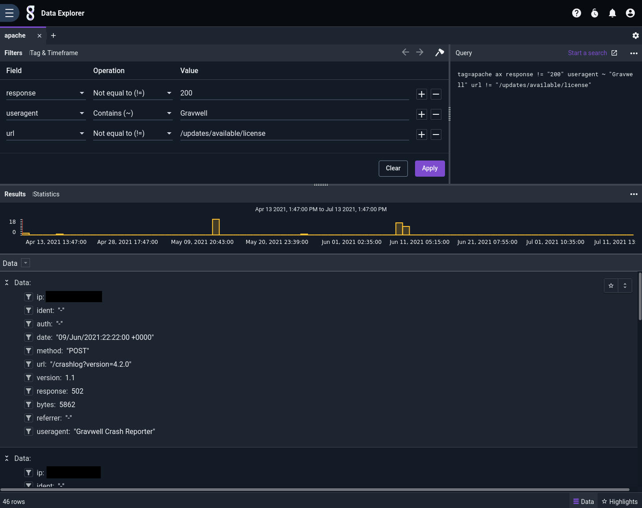
Task: Open operation dropdown for response row
Action: coord(133,93)
